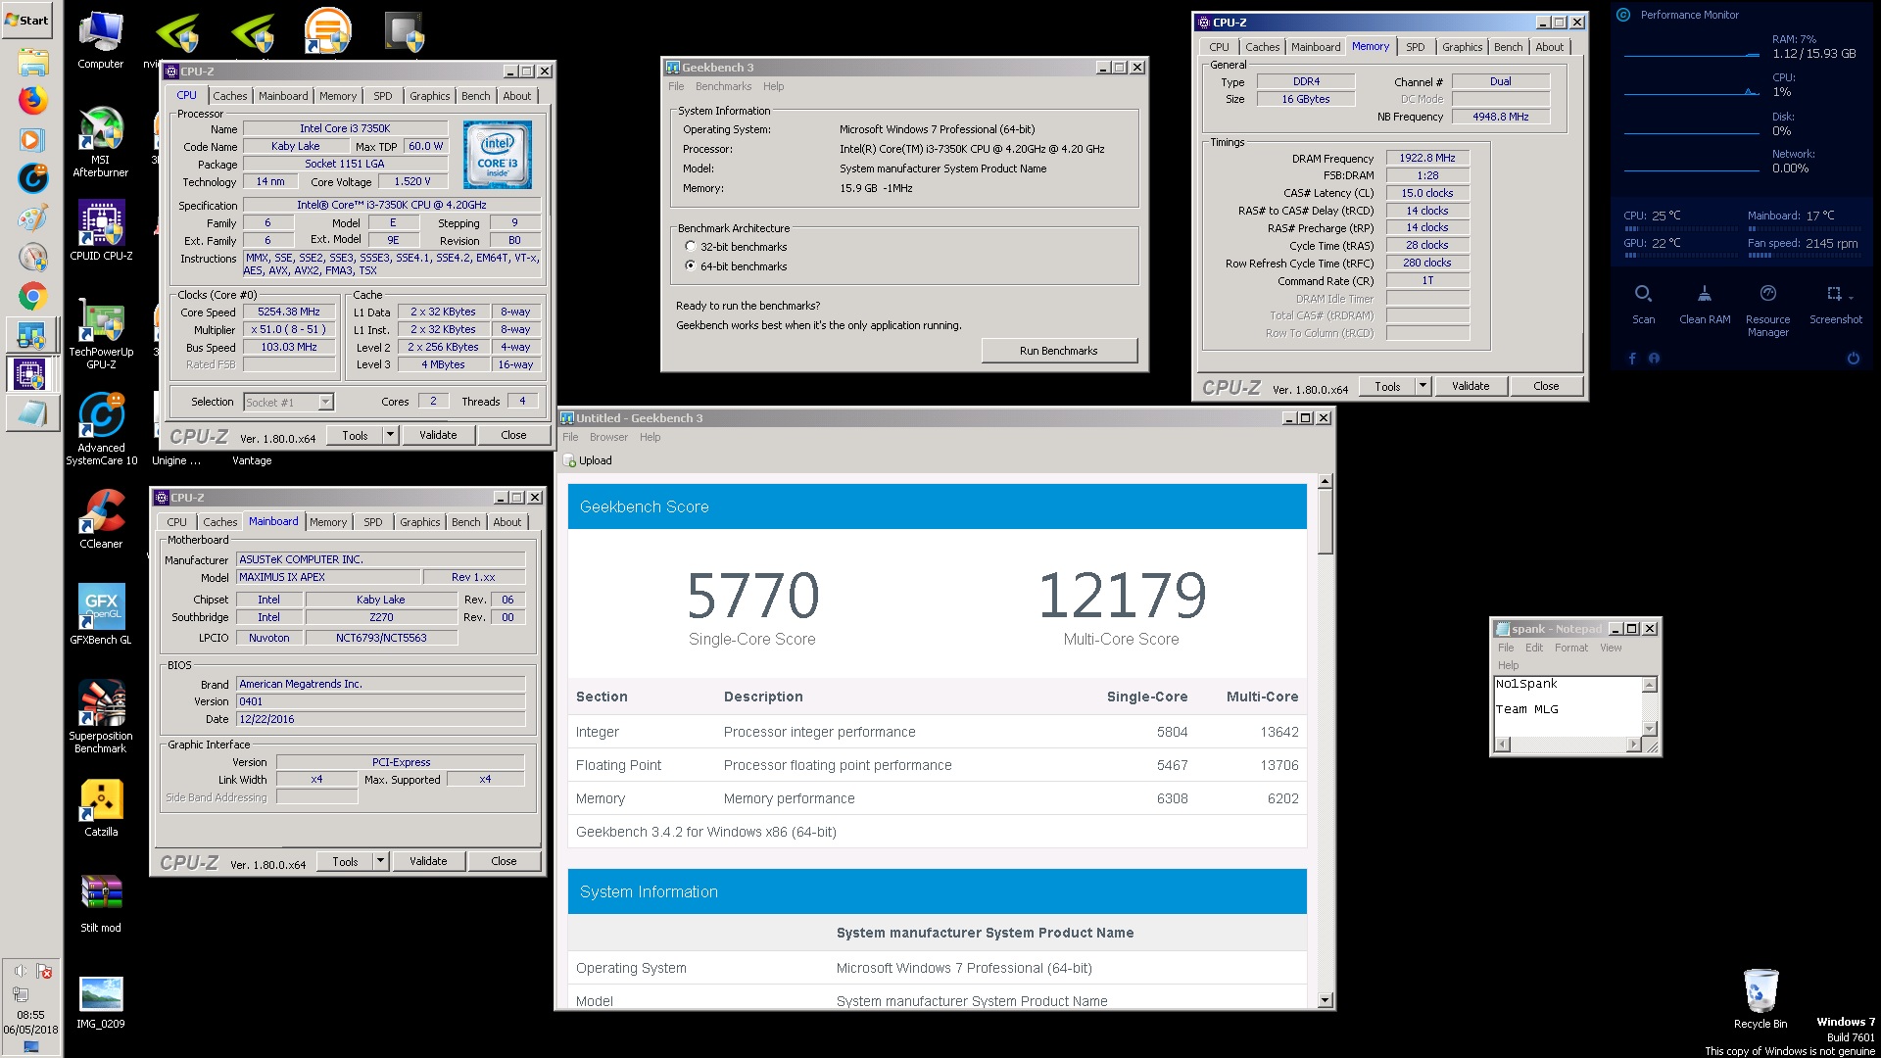
Task: Open CPUID CPU-Z desktop shortcut
Action: tap(100, 231)
